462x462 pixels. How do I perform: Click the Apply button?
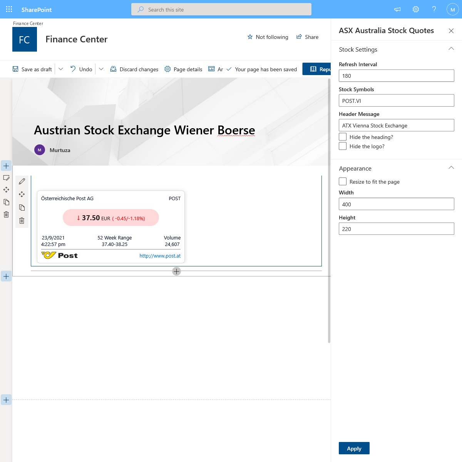(x=354, y=448)
